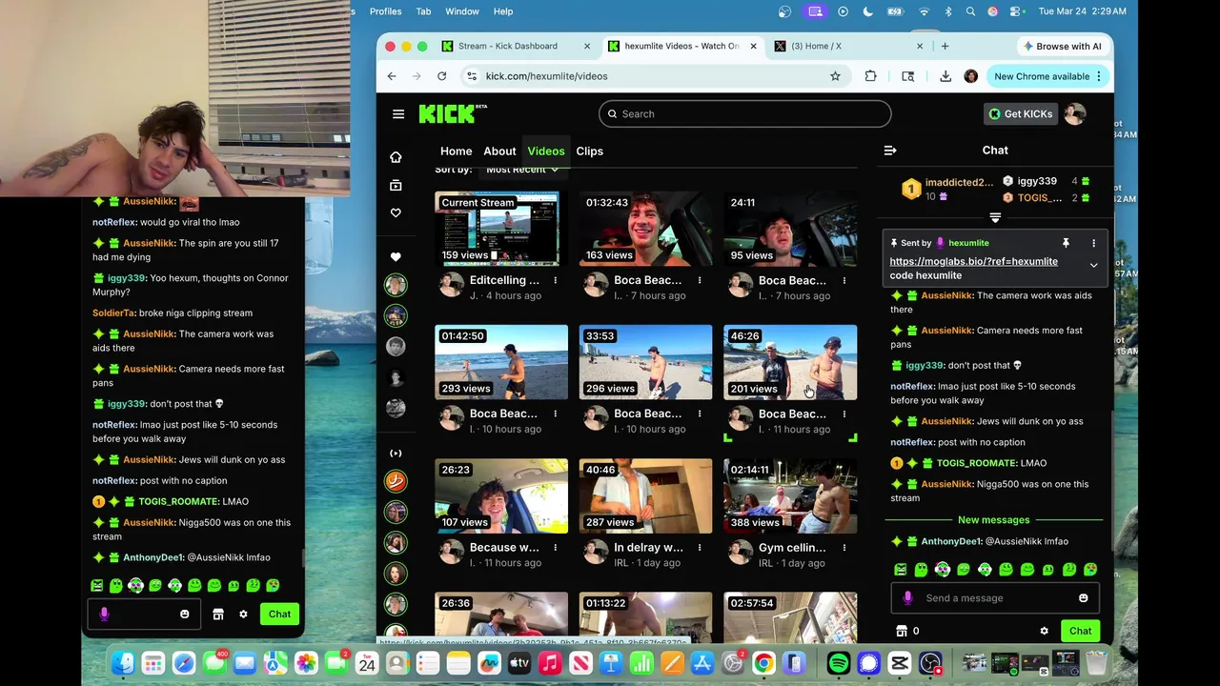Open the Kick shop icon below the chat input

(x=902, y=631)
